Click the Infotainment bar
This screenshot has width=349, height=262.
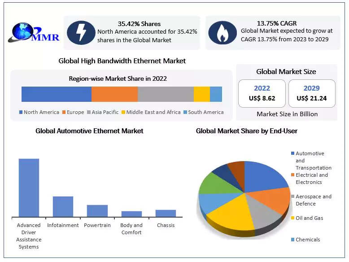pos(63,206)
